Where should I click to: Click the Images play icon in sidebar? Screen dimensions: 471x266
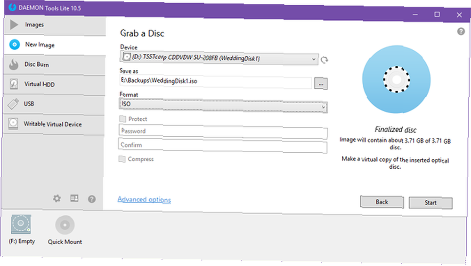pos(14,24)
